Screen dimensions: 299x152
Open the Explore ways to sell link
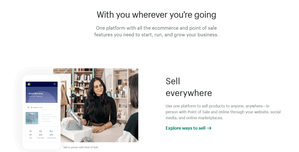(189, 128)
